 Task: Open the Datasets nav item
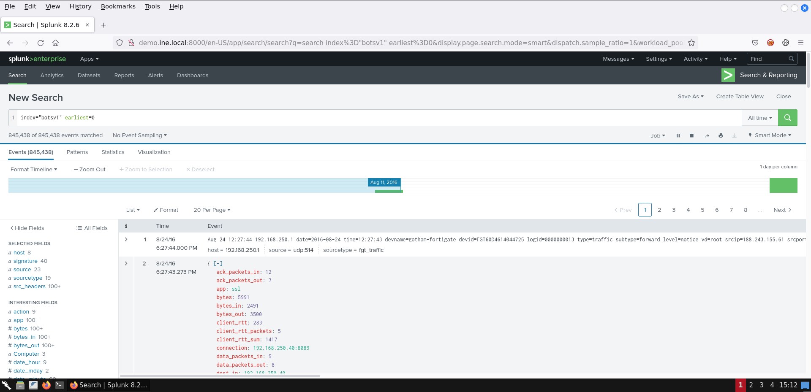pos(89,75)
